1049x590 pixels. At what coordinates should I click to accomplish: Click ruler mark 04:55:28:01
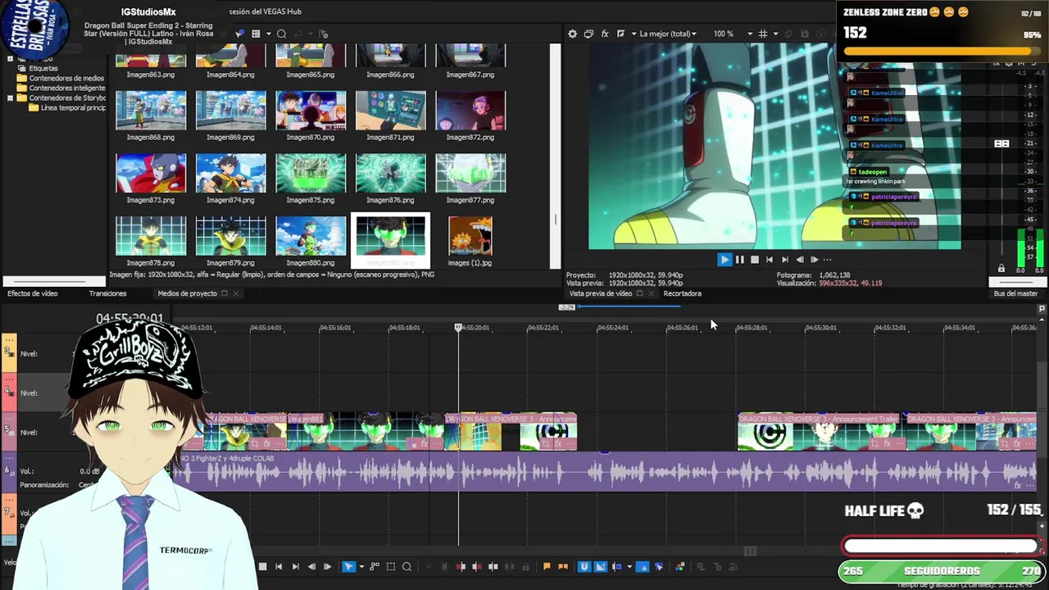tap(752, 328)
